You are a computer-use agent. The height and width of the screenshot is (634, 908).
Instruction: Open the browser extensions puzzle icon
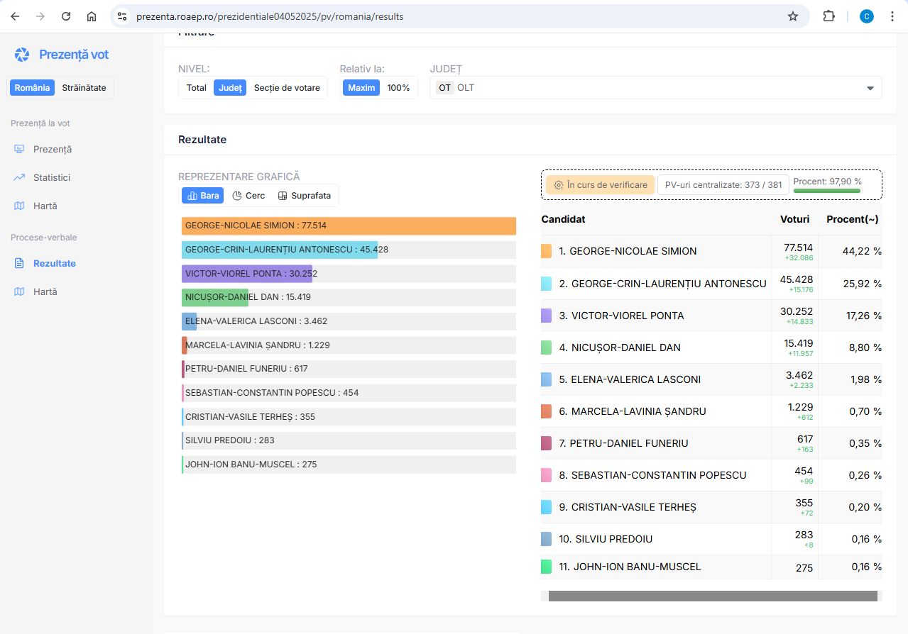pyautogui.click(x=828, y=16)
